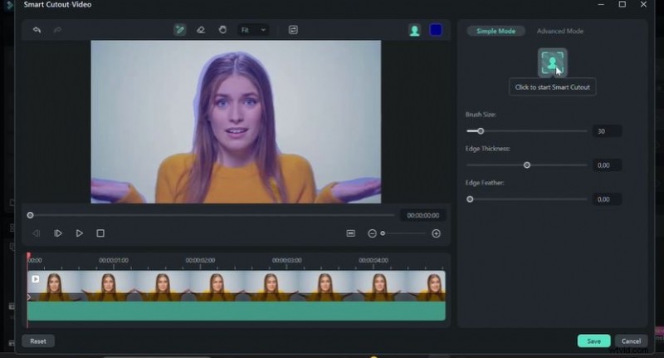Click the timeline zoom slider handle

[x=383, y=233]
